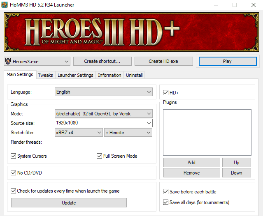Image resolution: width=263 pixels, height=216 pixels.
Task: Click the Update button
Action: (x=69, y=202)
